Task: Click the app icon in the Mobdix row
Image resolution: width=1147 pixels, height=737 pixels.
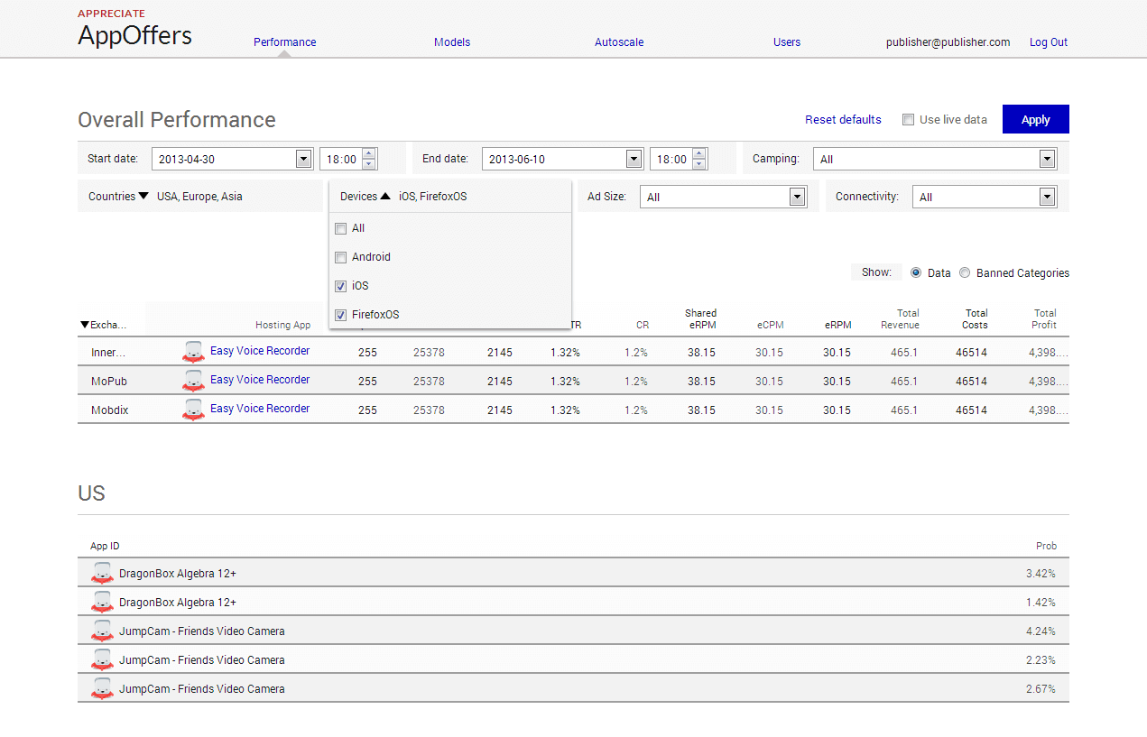Action: 193,410
